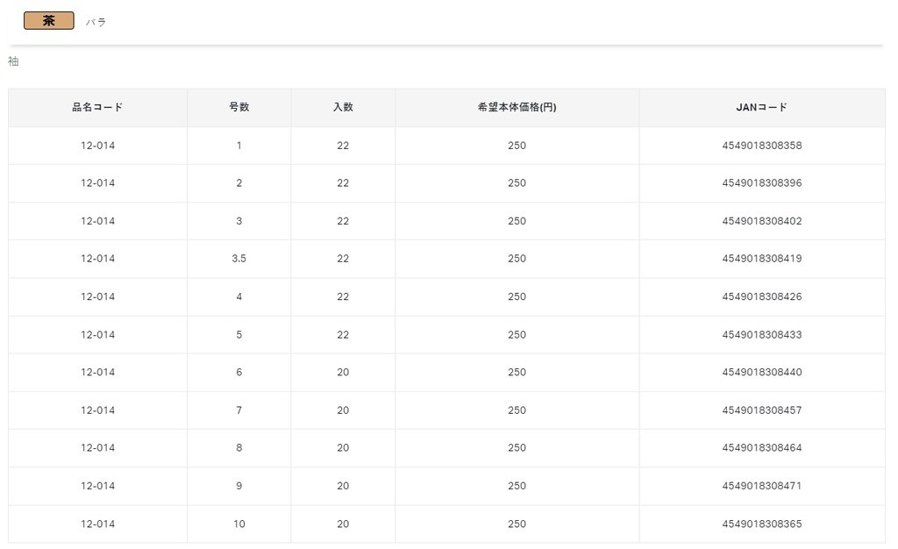Viewport: 898px width, 549px height.
Task: Select JAN code 4549018308358
Action: click(761, 146)
